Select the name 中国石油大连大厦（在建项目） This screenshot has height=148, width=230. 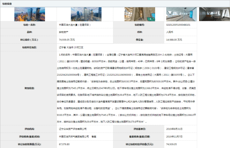(75, 25)
